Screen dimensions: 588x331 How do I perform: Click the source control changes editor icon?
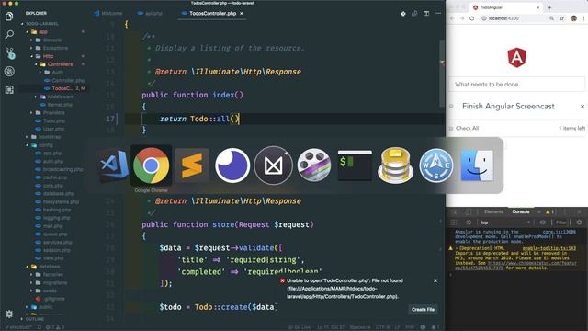point(403,14)
